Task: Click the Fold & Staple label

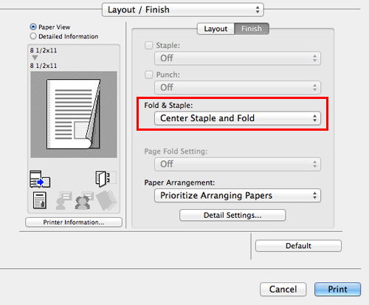Action: [168, 106]
